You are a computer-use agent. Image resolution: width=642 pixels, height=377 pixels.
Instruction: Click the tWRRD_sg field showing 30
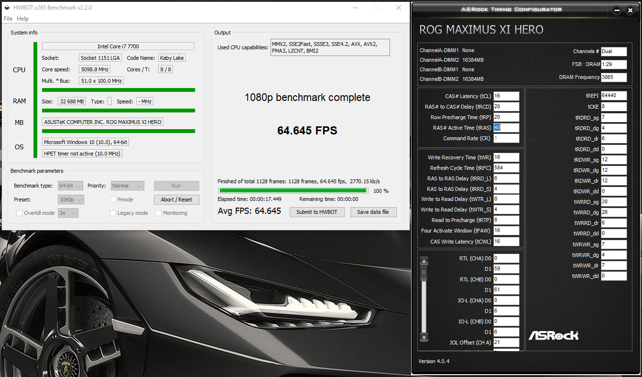click(x=614, y=202)
